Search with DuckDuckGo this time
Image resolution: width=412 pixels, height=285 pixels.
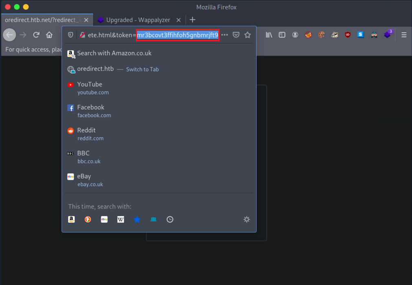pyautogui.click(x=88, y=219)
